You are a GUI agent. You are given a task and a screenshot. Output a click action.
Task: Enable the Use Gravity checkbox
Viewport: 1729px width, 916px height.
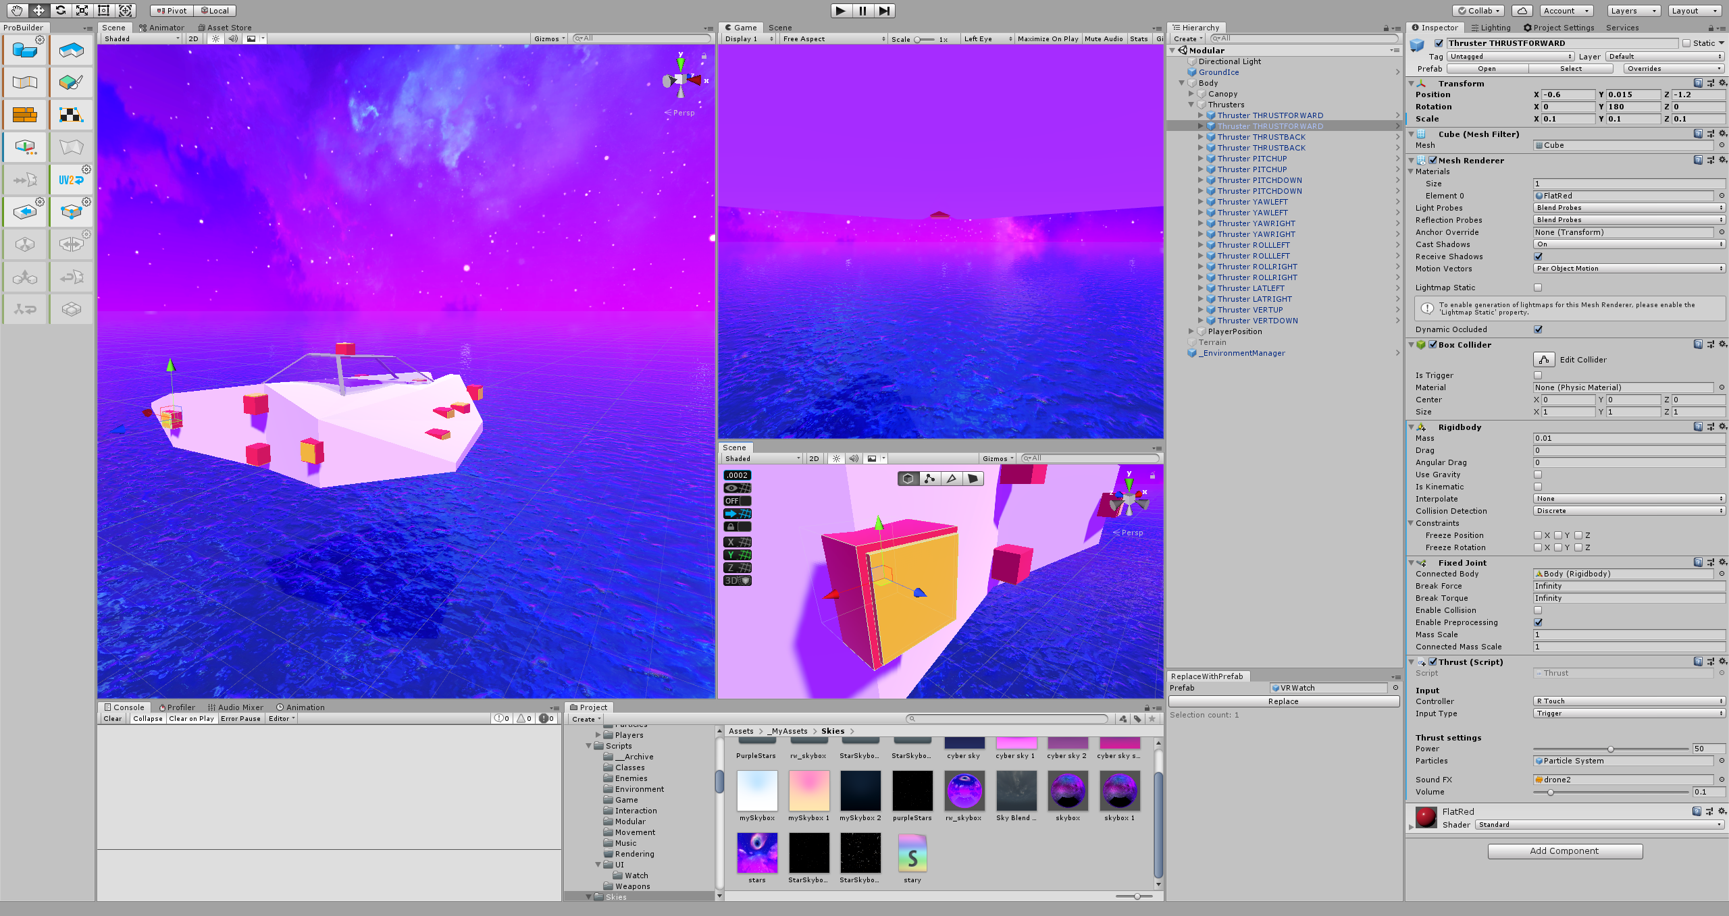click(x=1538, y=475)
